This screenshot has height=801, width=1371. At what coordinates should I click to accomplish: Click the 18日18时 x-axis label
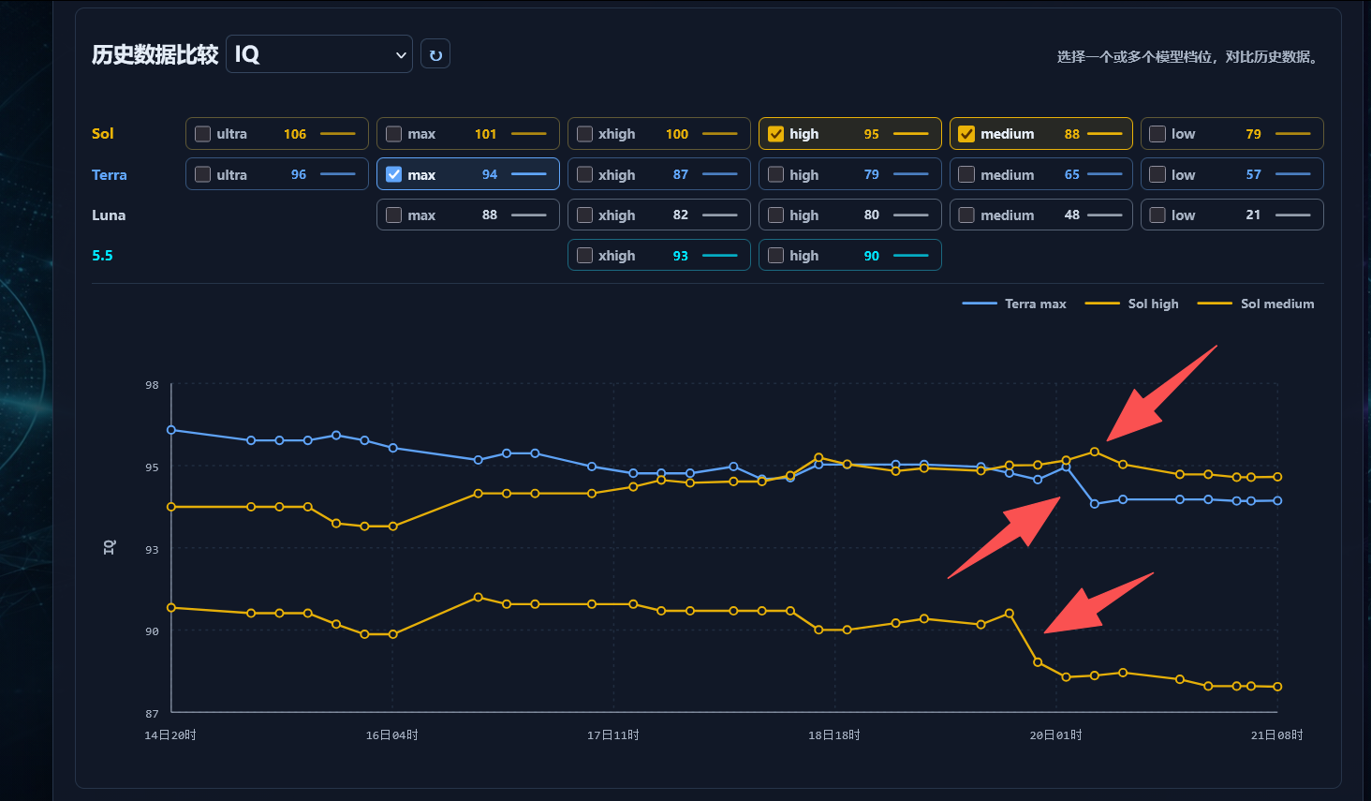point(834,735)
